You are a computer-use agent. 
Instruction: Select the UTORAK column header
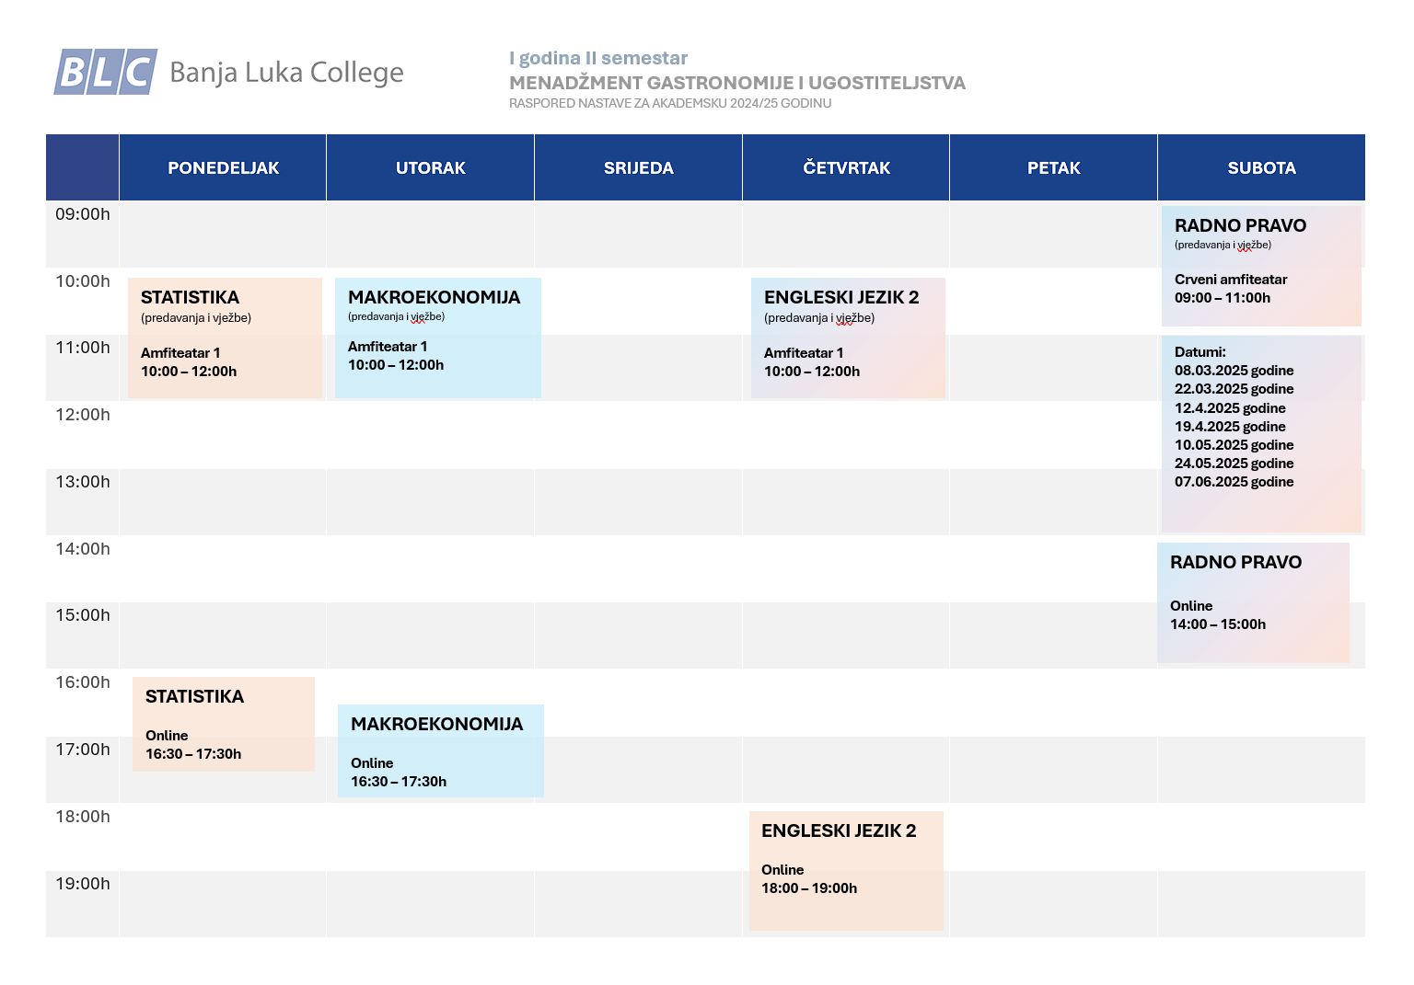(x=431, y=167)
